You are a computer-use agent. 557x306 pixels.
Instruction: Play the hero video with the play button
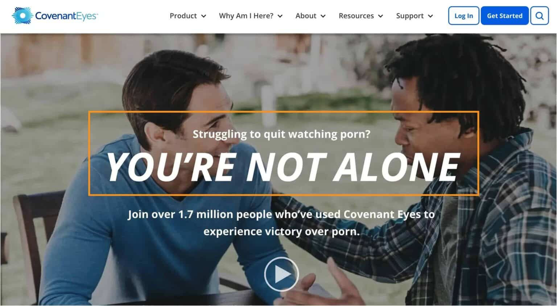[281, 274]
